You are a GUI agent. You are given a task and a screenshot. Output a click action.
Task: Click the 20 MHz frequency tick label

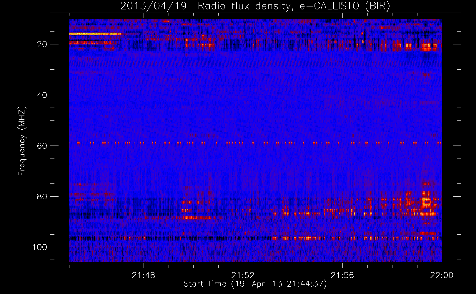[x=42, y=44]
